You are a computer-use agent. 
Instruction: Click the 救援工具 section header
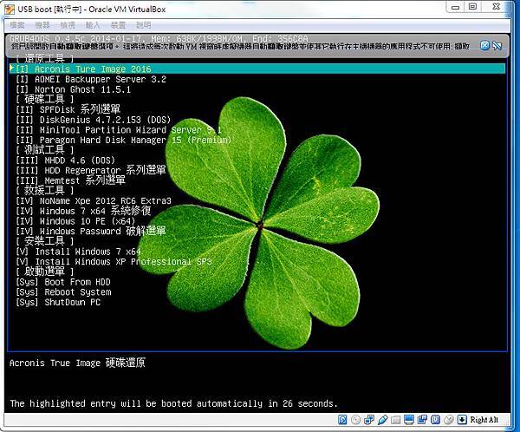tap(45, 191)
